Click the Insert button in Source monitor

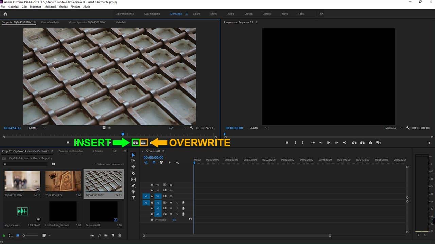click(136, 143)
